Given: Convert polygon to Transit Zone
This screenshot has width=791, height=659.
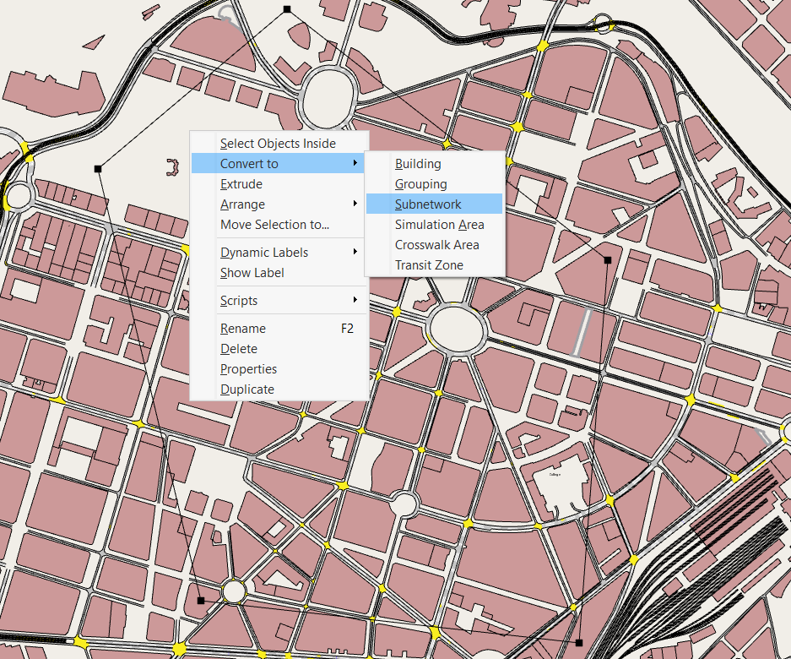Looking at the screenshot, I should pos(429,265).
